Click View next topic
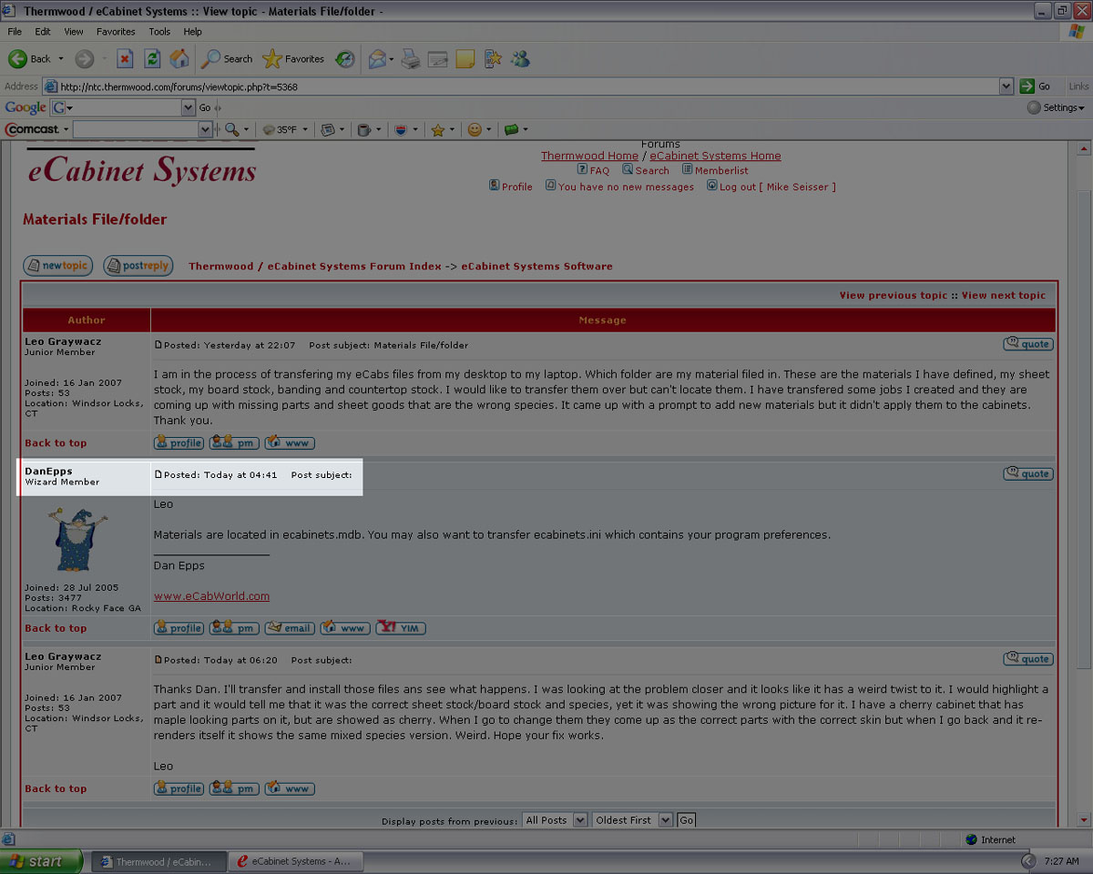The image size is (1093, 874). (x=1004, y=295)
